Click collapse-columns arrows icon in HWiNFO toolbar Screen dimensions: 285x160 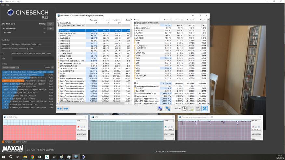coord(66,109)
